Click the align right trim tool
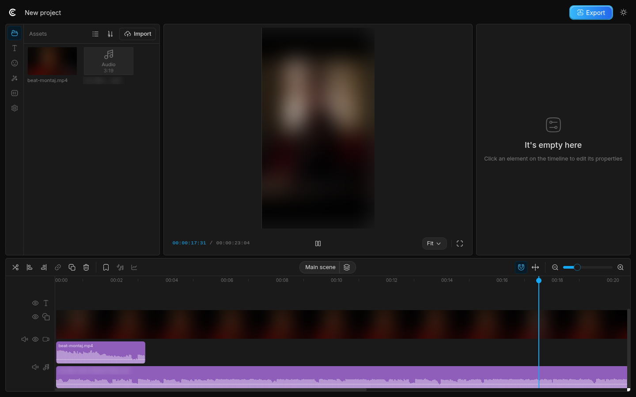The height and width of the screenshot is (397, 636). (x=44, y=267)
